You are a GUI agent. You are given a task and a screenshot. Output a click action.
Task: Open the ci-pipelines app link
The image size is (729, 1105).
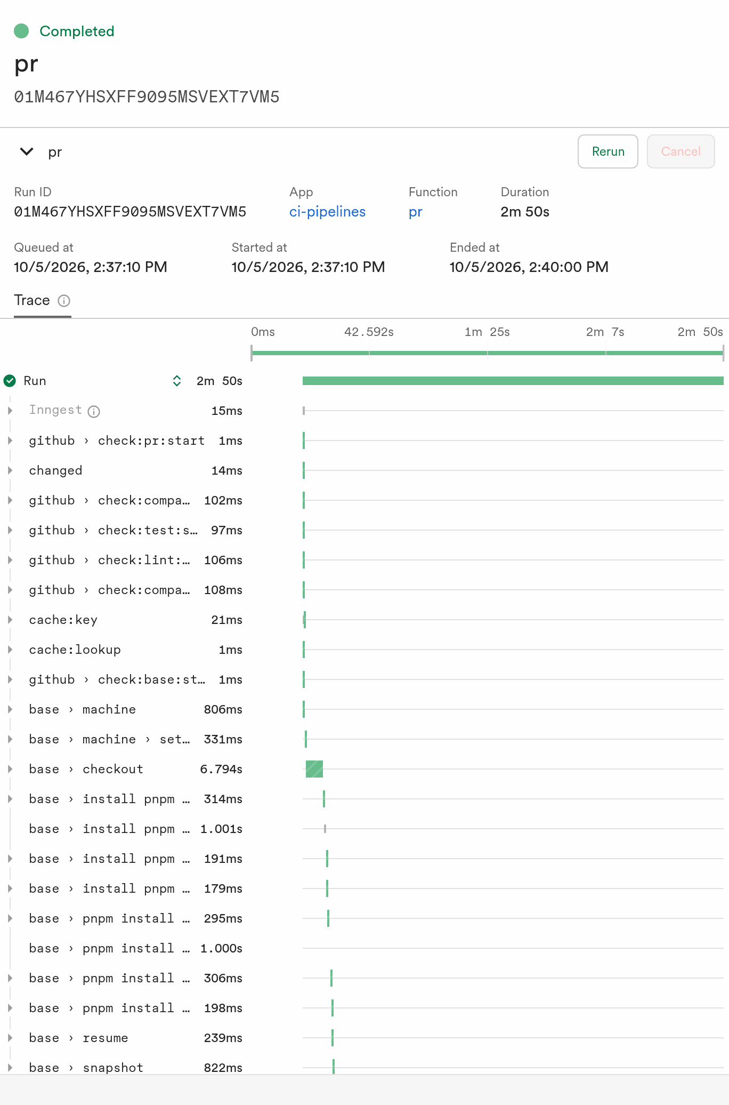(327, 212)
